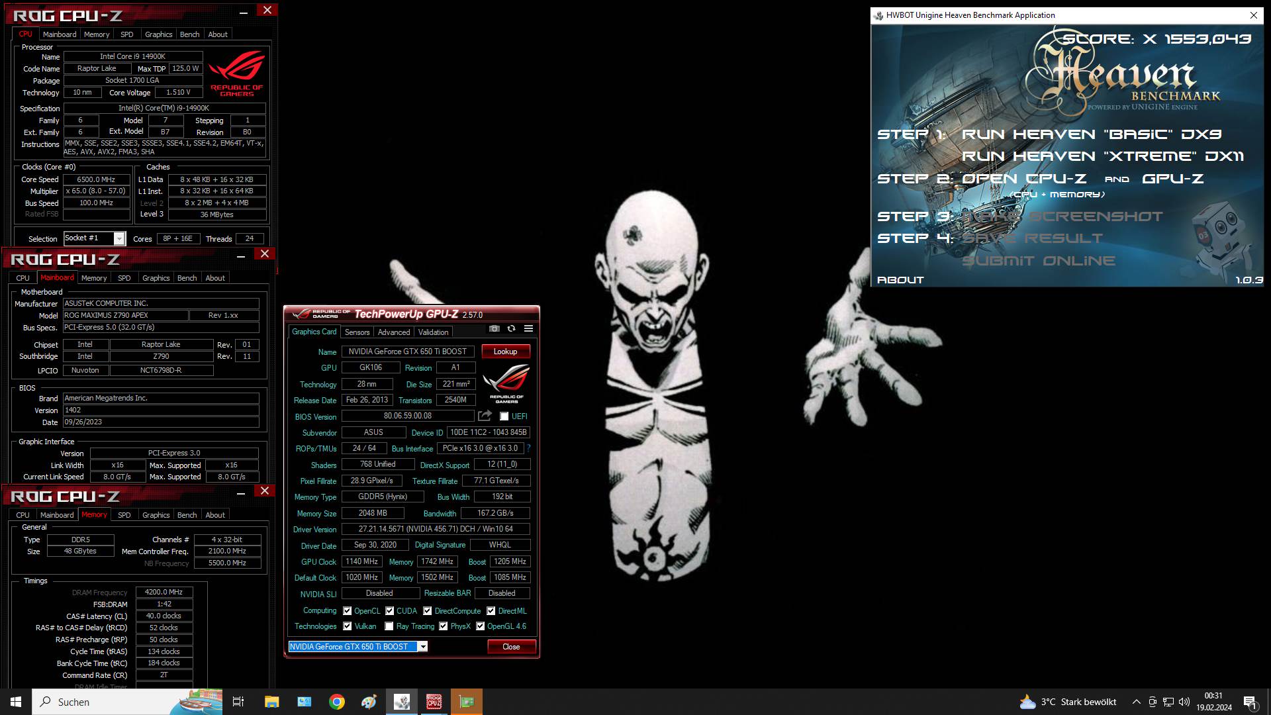Click Take Screenshot in Heaven step 3

[x=1062, y=216]
